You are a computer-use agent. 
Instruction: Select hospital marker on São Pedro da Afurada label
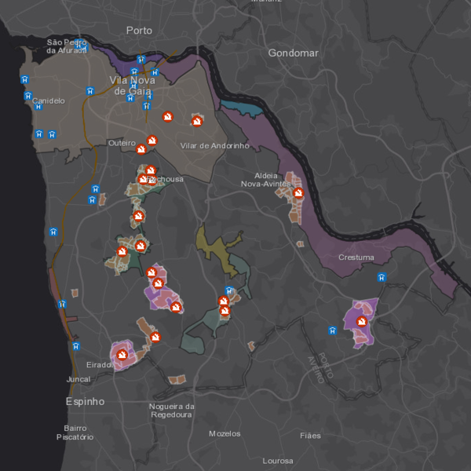point(78,45)
